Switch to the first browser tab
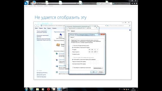This screenshot has width=162, height=91. click(x=89, y=4)
